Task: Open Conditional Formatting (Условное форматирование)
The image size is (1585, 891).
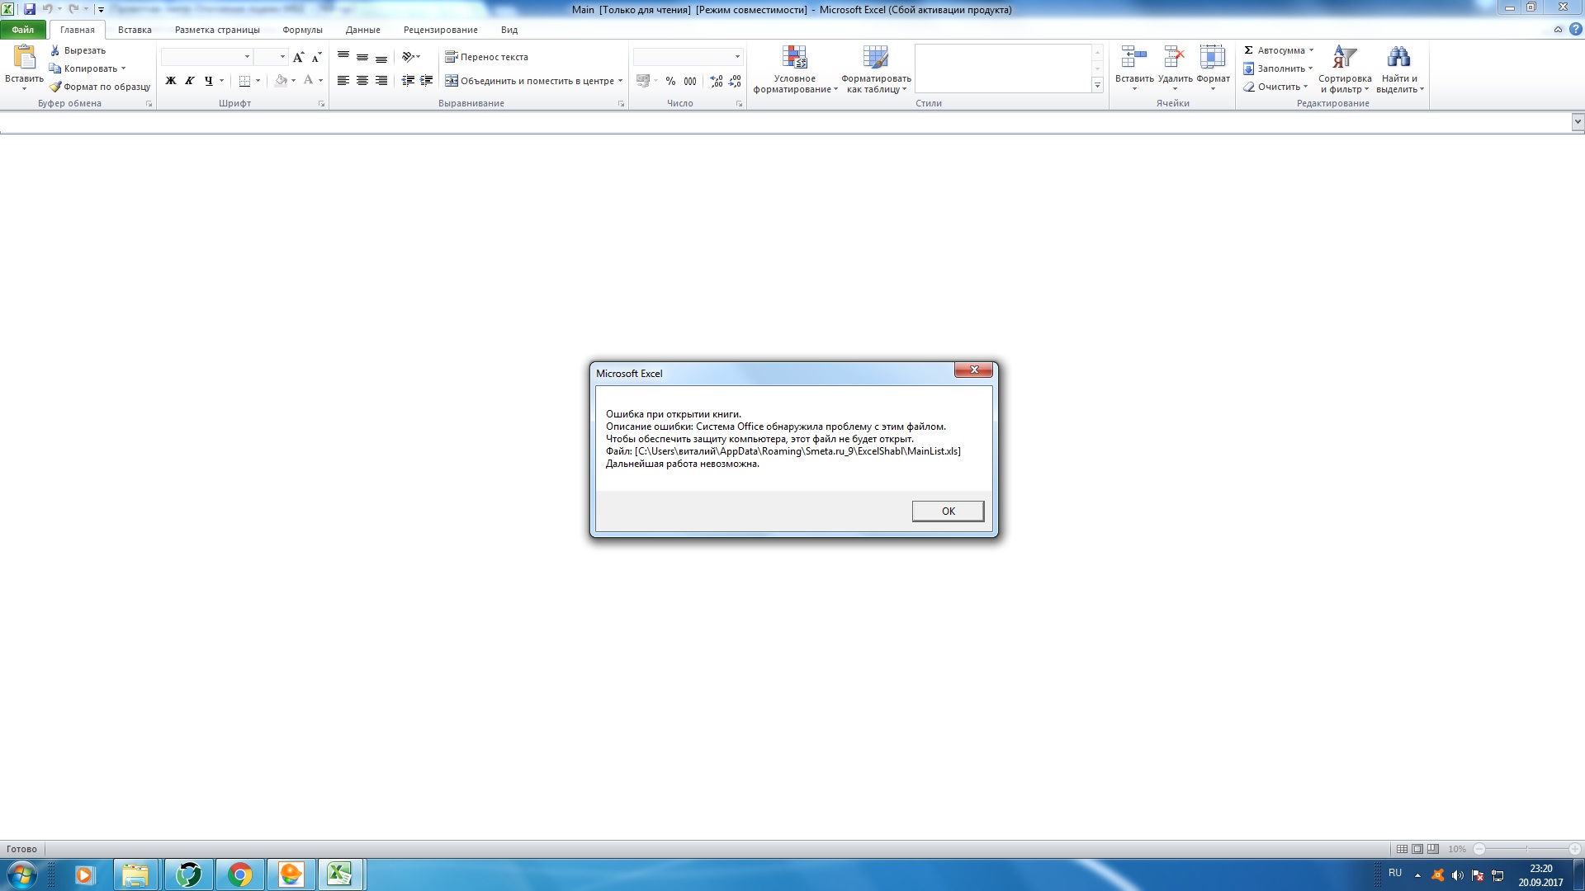Action: pyautogui.click(x=795, y=69)
